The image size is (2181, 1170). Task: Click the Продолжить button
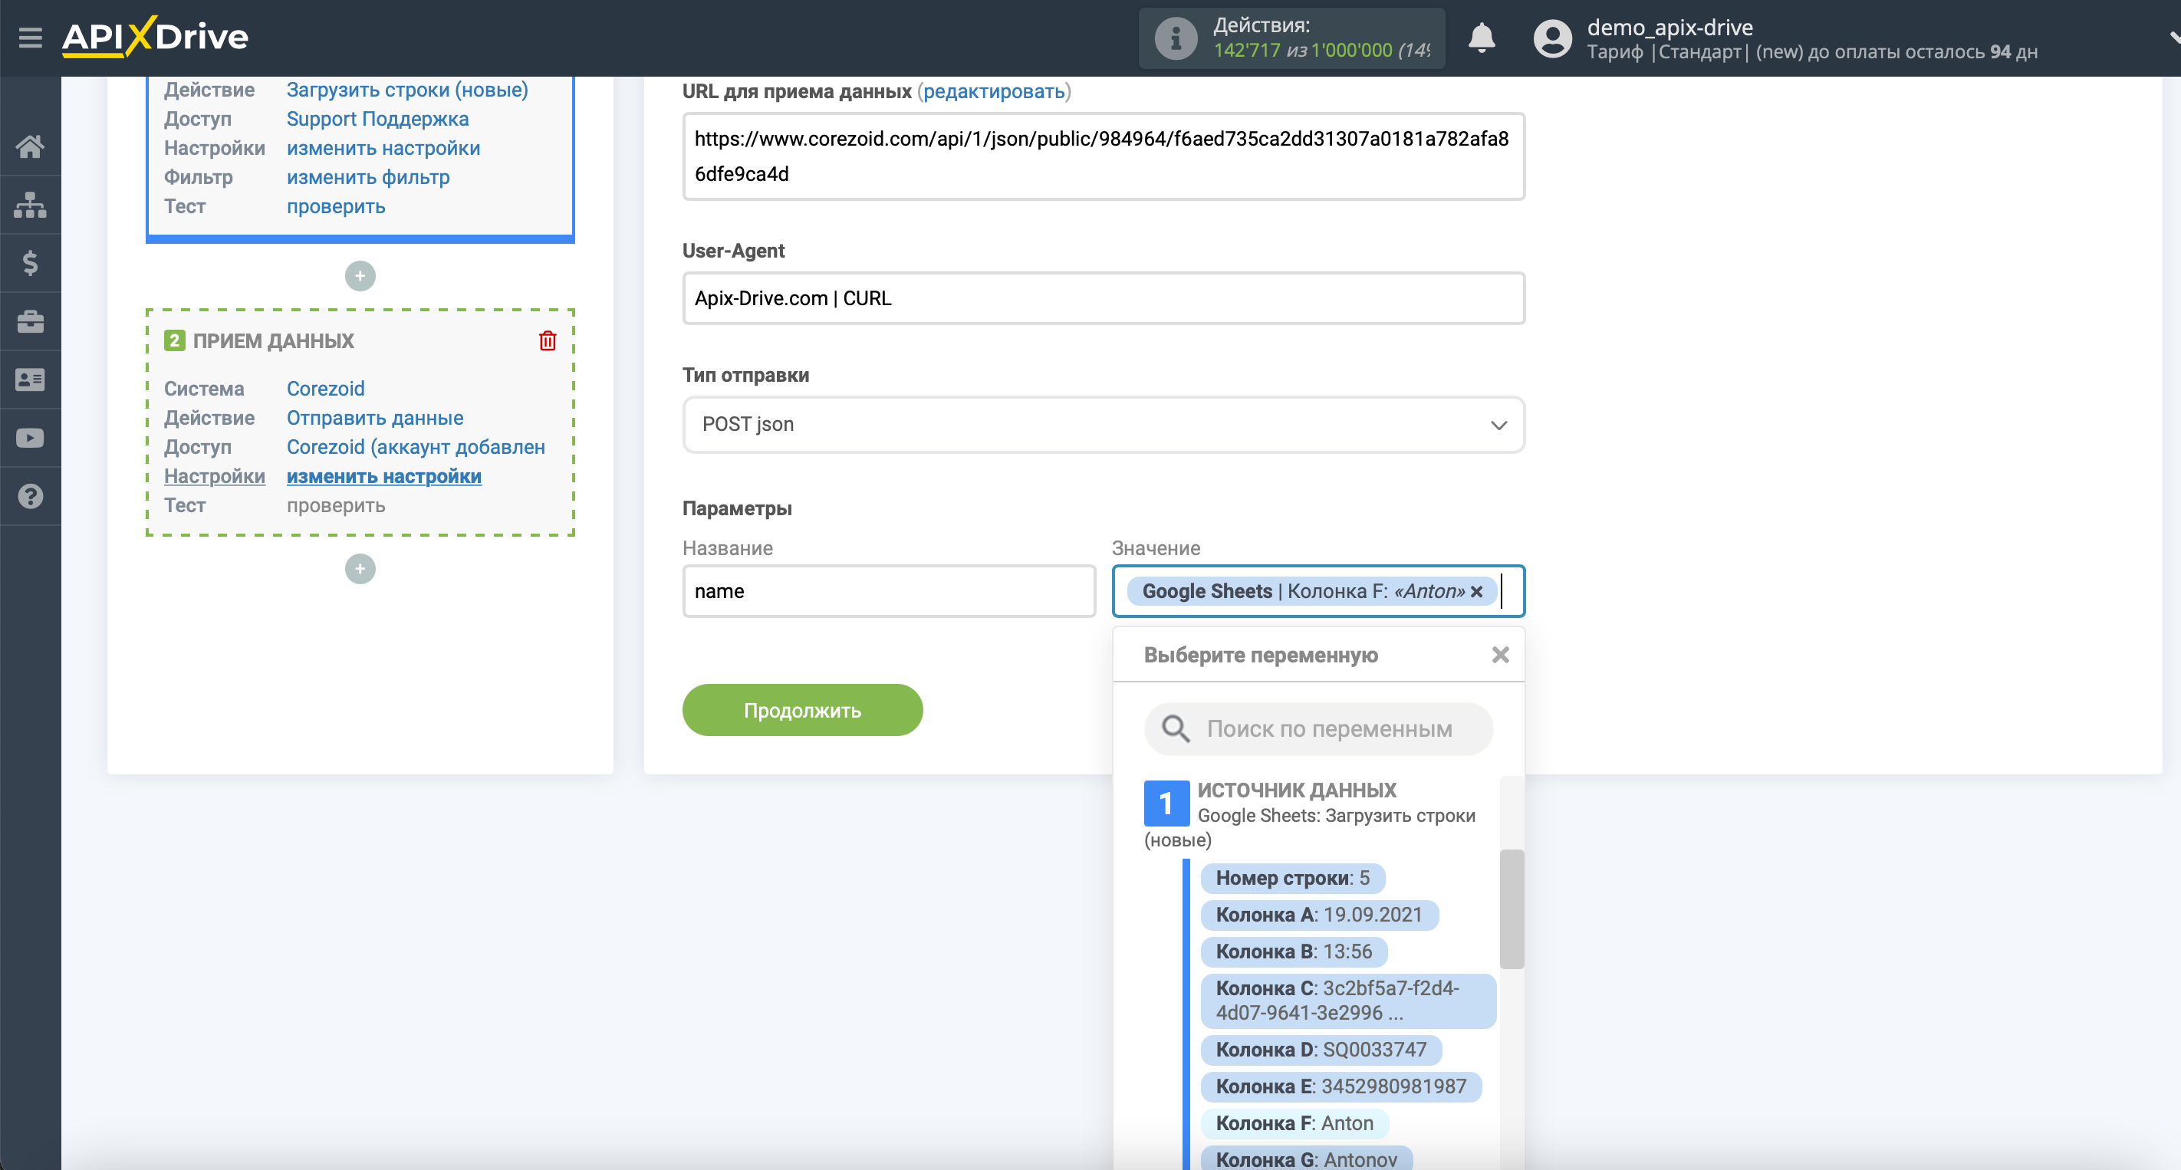[x=802, y=710]
